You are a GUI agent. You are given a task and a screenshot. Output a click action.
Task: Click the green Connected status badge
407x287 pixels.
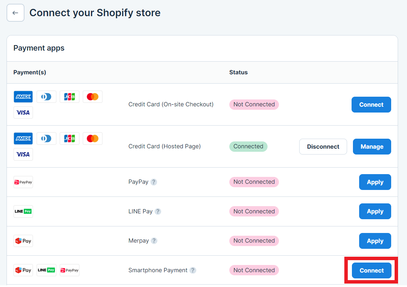click(x=248, y=146)
